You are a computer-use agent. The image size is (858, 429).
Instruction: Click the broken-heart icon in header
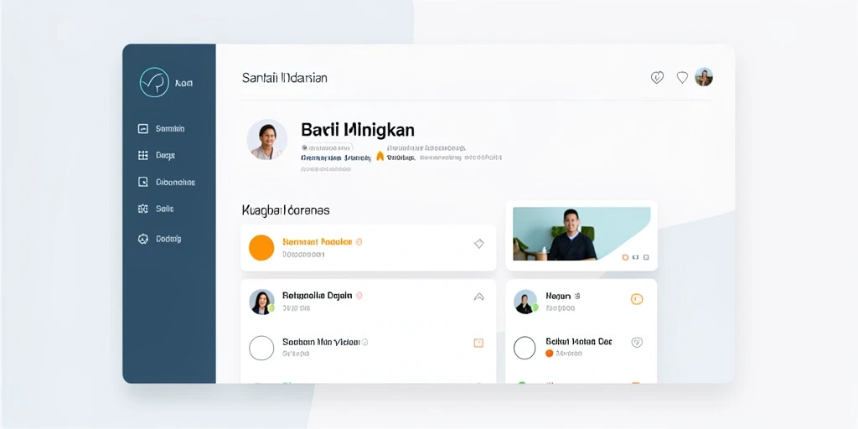(657, 78)
